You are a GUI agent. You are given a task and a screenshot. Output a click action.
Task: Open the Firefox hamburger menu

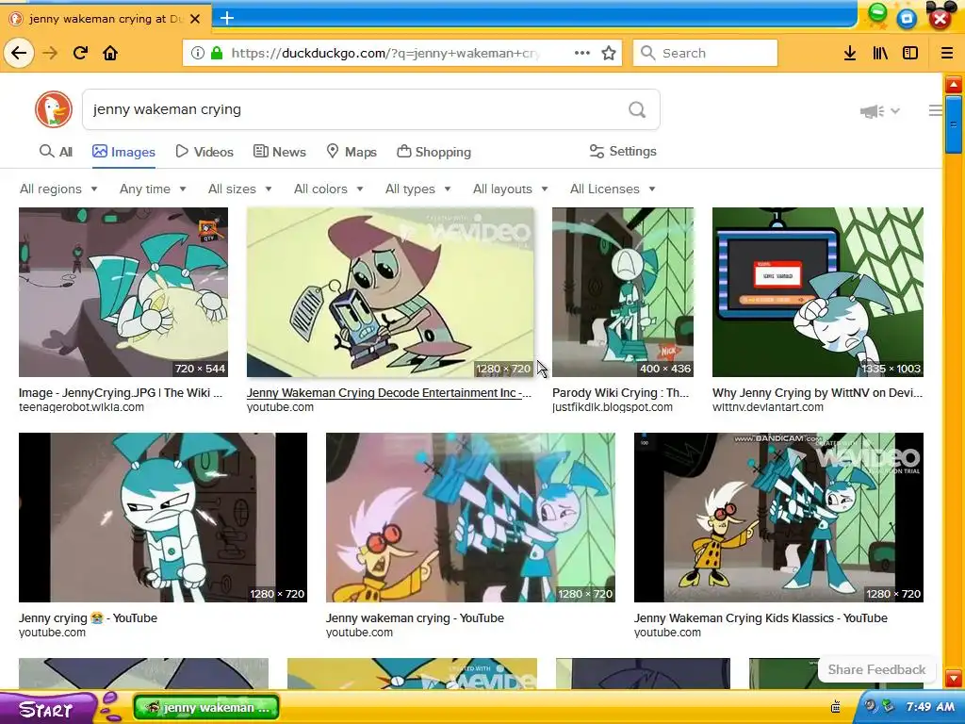point(947,53)
